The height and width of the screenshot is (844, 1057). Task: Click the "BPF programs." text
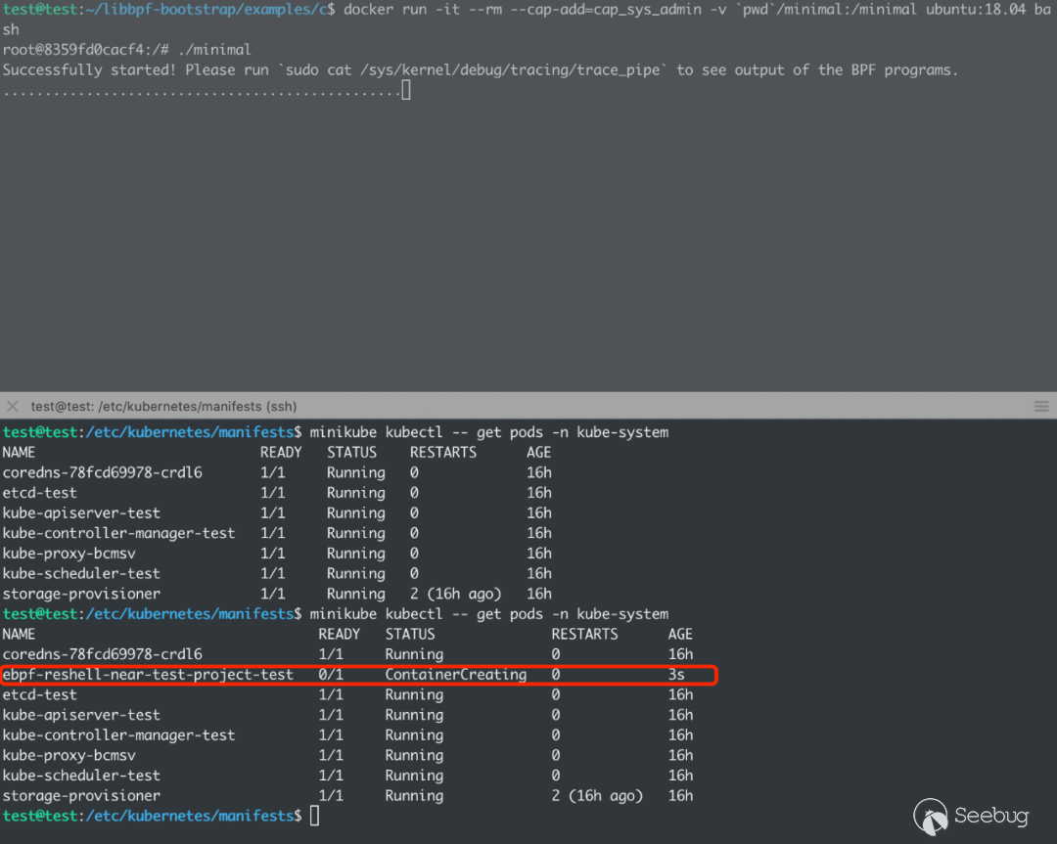point(904,70)
